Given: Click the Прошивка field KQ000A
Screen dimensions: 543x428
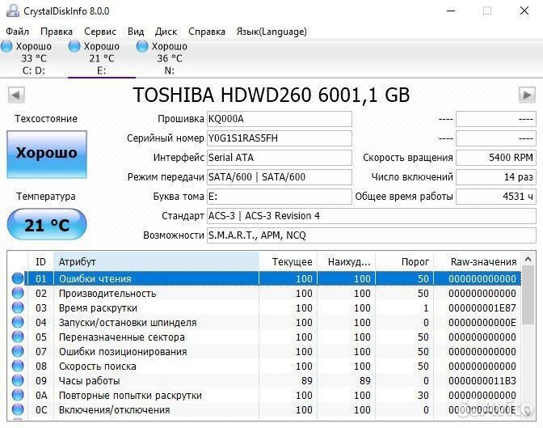Looking at the screenshot, I should point(279,119).
